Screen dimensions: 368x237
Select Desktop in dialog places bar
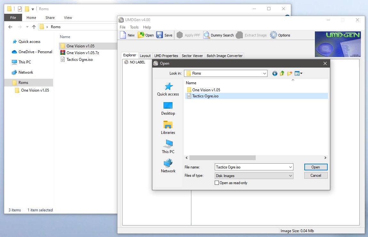tap(168, 109)
